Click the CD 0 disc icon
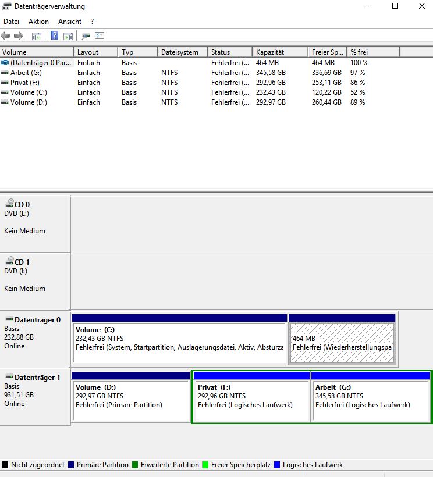The height and width of the screenshot is (477, 433). pyautogui.click(x=10, y=203)
